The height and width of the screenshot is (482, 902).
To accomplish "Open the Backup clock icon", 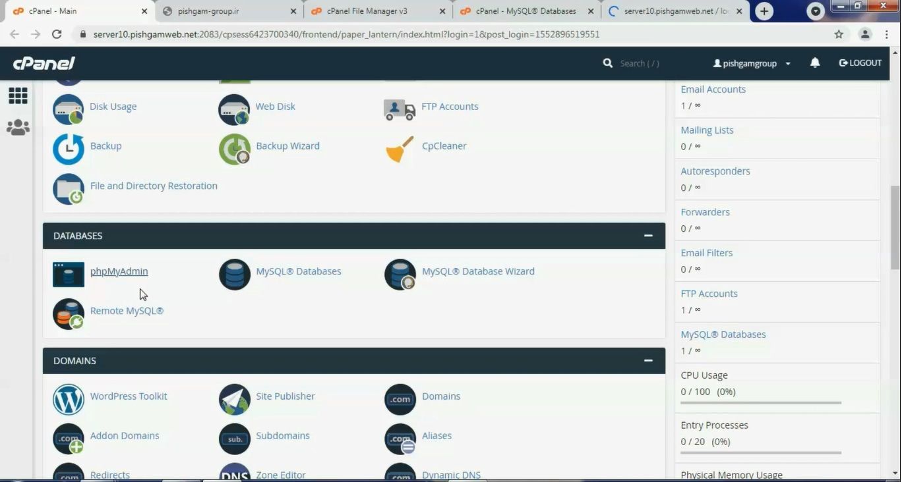I will 69,149.
